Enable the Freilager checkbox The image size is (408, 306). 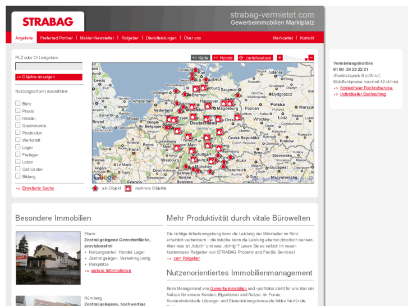point(18,154)
